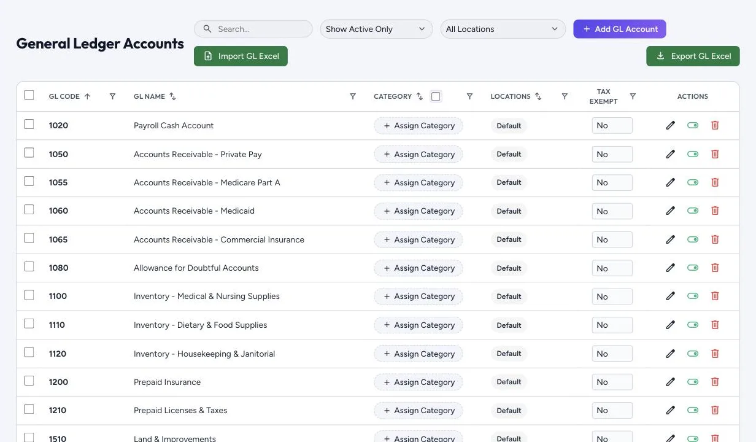This screenshot has height=442, width=756.
Task: Export GL Excel file
Action: tap(693, 56)
